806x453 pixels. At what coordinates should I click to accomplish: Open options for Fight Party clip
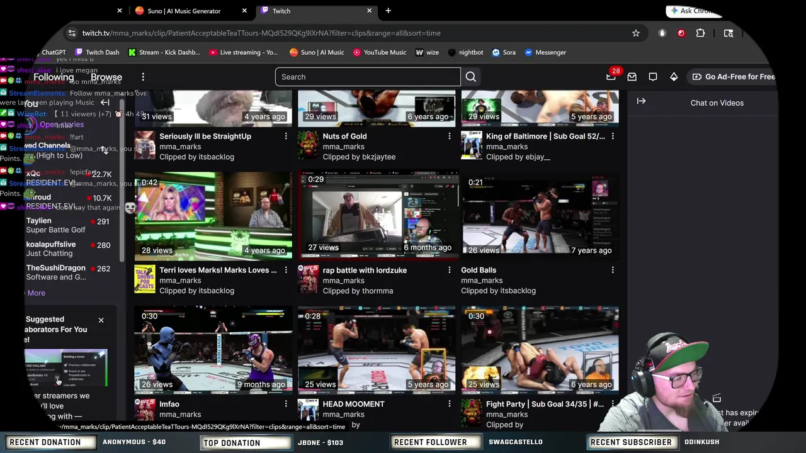pos(613,405)
